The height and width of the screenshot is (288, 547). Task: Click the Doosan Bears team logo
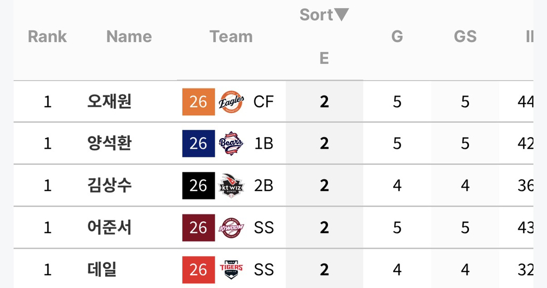pos(231,143)
